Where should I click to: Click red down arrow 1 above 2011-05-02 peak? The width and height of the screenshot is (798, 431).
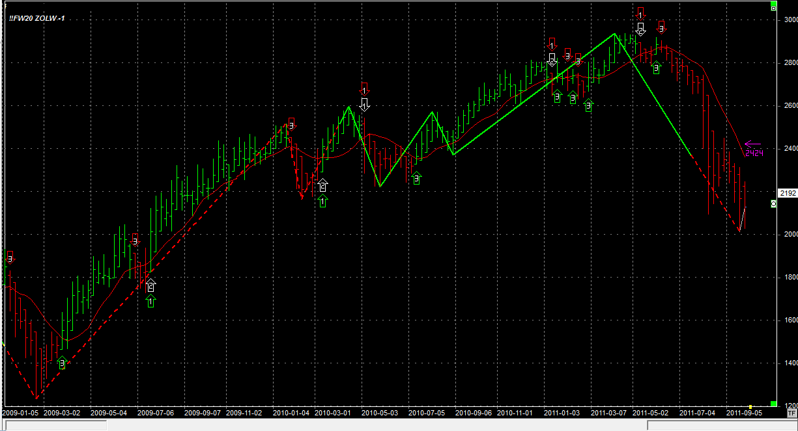[x=640, y=14]
